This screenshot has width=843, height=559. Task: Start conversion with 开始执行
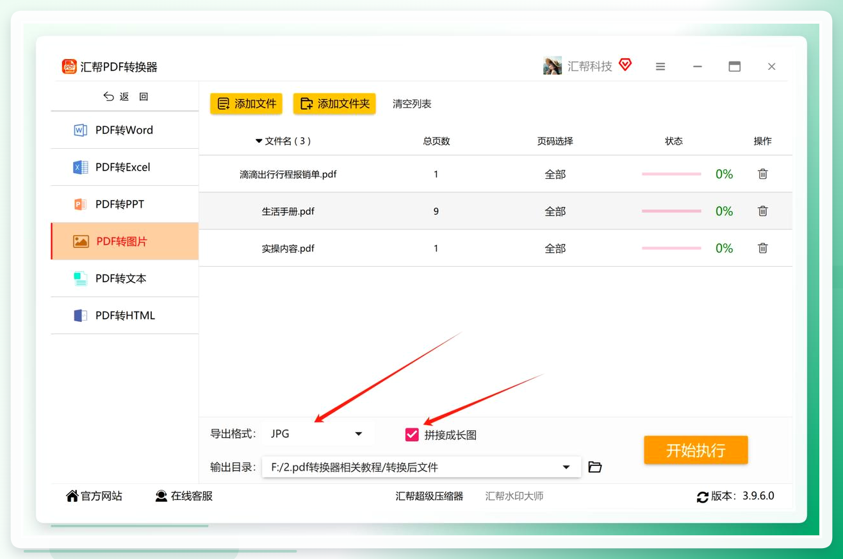(696, 450)
